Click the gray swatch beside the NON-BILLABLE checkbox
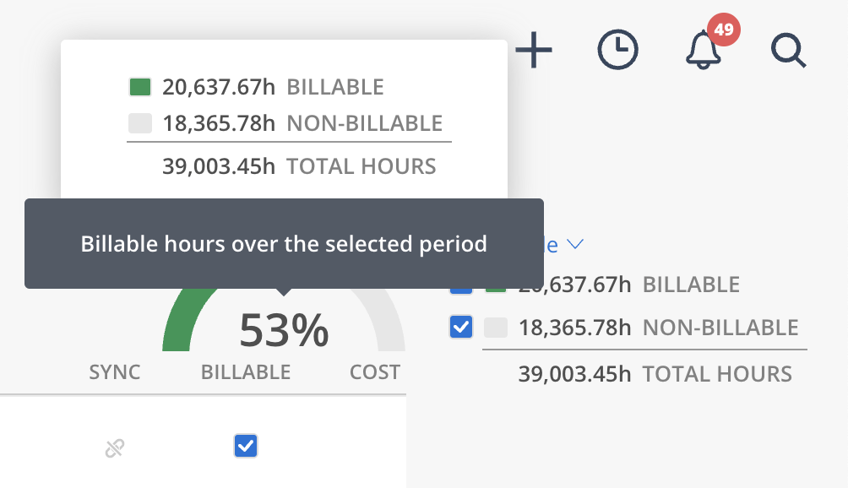The image size is (848, 488). [x=496, y=328]
